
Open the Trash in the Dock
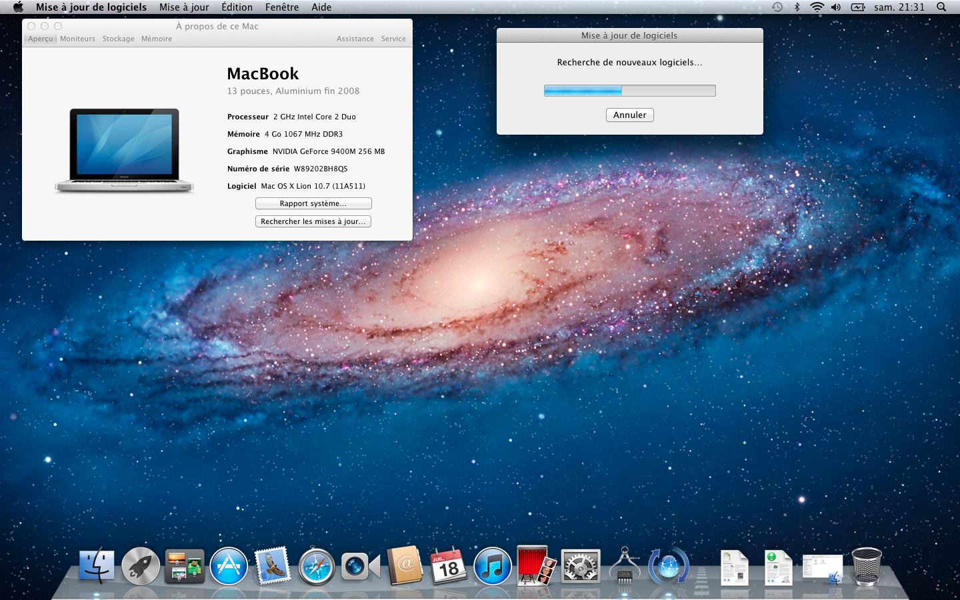point(867,567)
